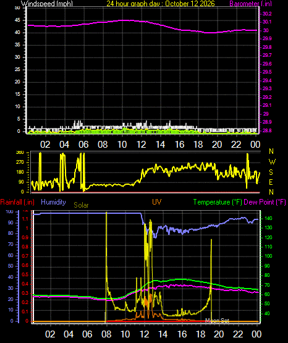Click the 'Barometer (.in)' label
288x343 pixels.
coord(250,4)
